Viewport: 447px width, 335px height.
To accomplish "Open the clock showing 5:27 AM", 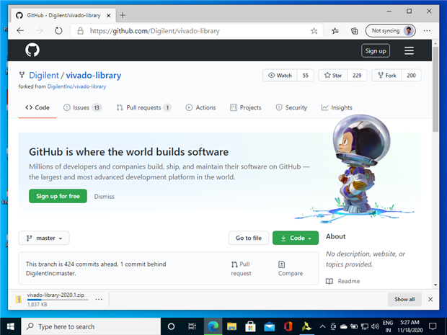I will [410, 326].
